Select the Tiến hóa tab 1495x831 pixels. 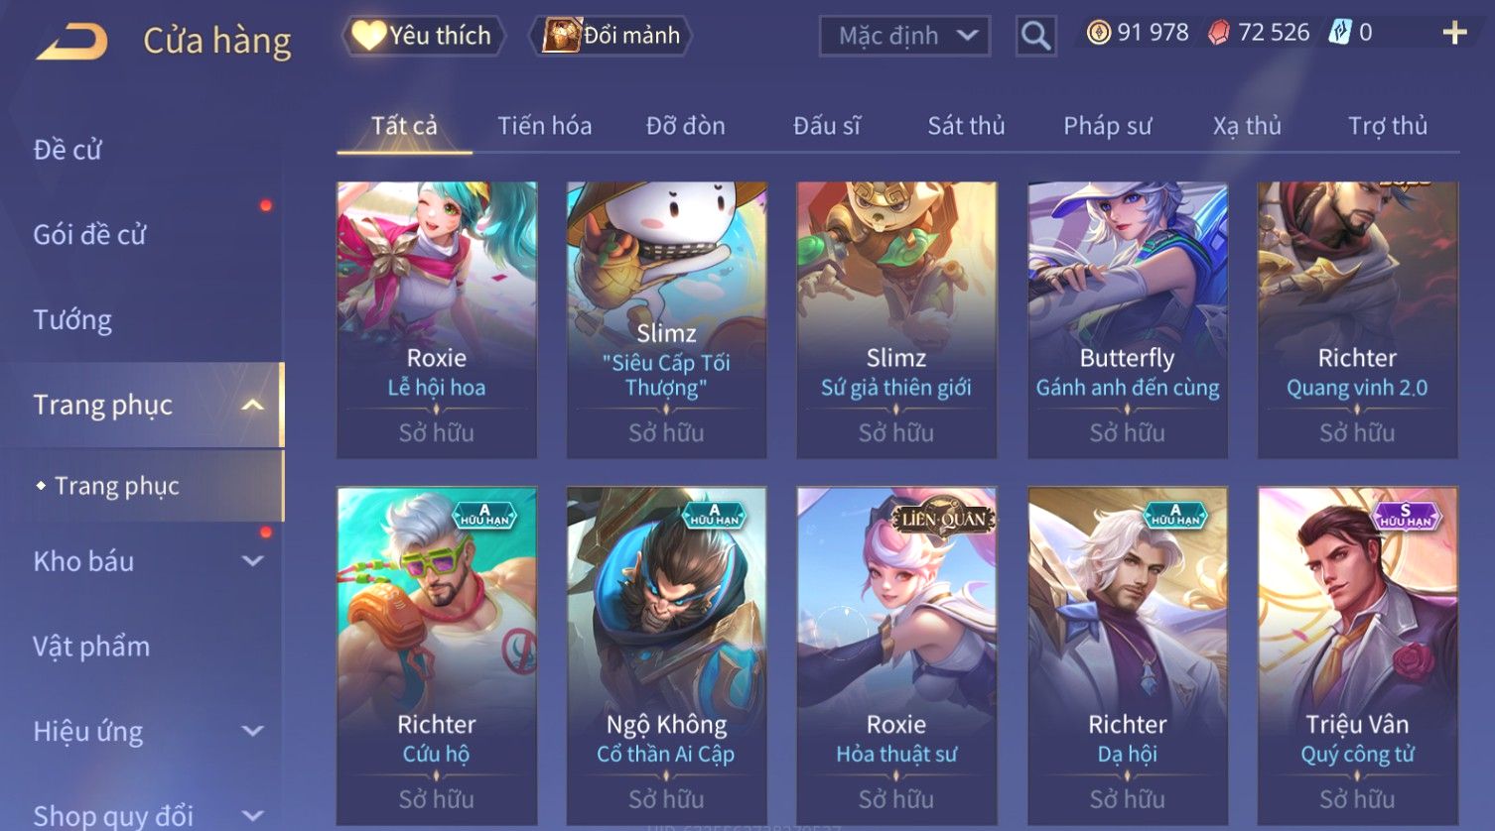(544, 126)
